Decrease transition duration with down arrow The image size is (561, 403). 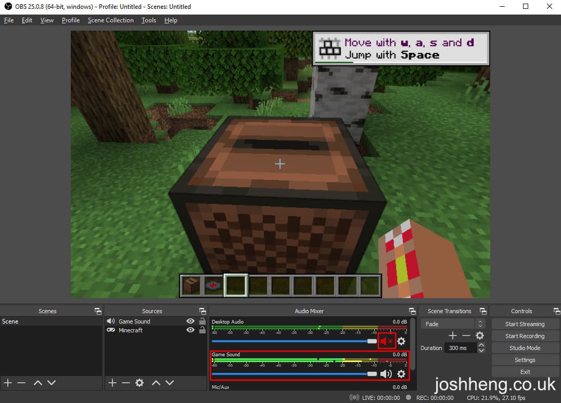[x=481, y=350]
